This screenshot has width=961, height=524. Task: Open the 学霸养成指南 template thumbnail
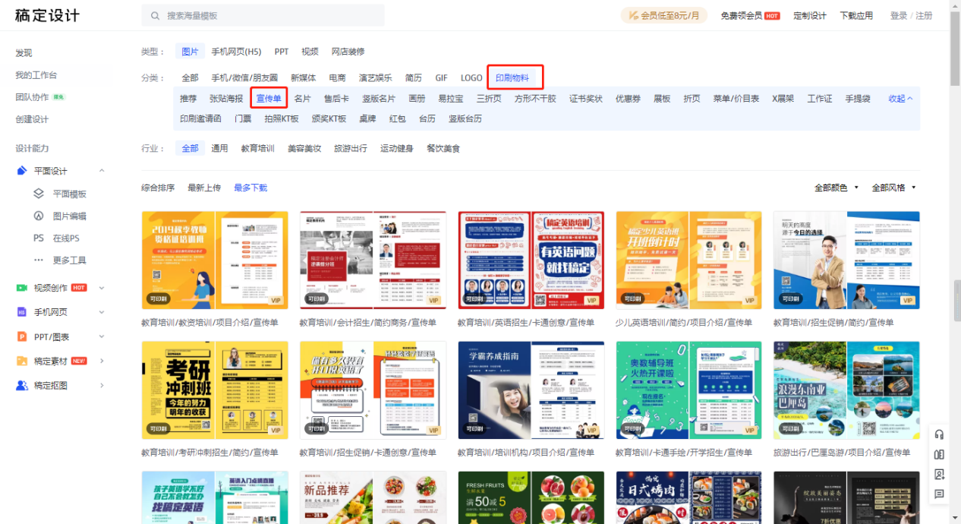pos(531,390)
